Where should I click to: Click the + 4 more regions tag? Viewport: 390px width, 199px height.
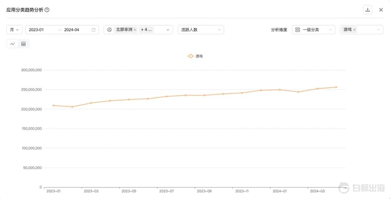146,30
